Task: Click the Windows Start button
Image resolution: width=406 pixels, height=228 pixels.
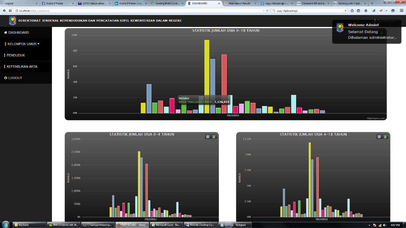Action: pyautogui.click(x=5, y=224)
